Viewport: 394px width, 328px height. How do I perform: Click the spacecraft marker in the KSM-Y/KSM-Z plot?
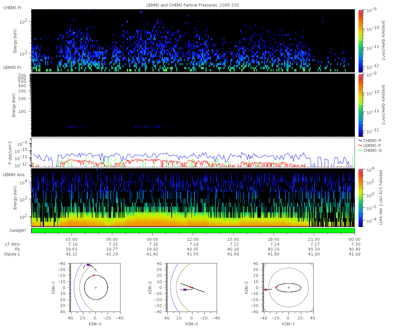pyautogui.click(x=265, y=290)
